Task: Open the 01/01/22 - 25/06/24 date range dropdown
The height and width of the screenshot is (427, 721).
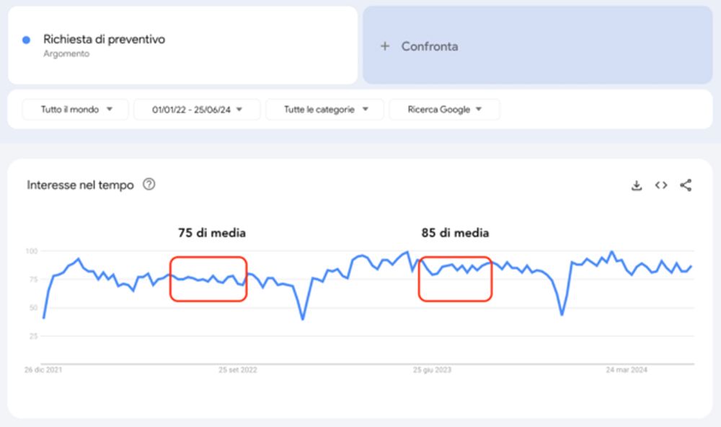Action: coord(196,110)
